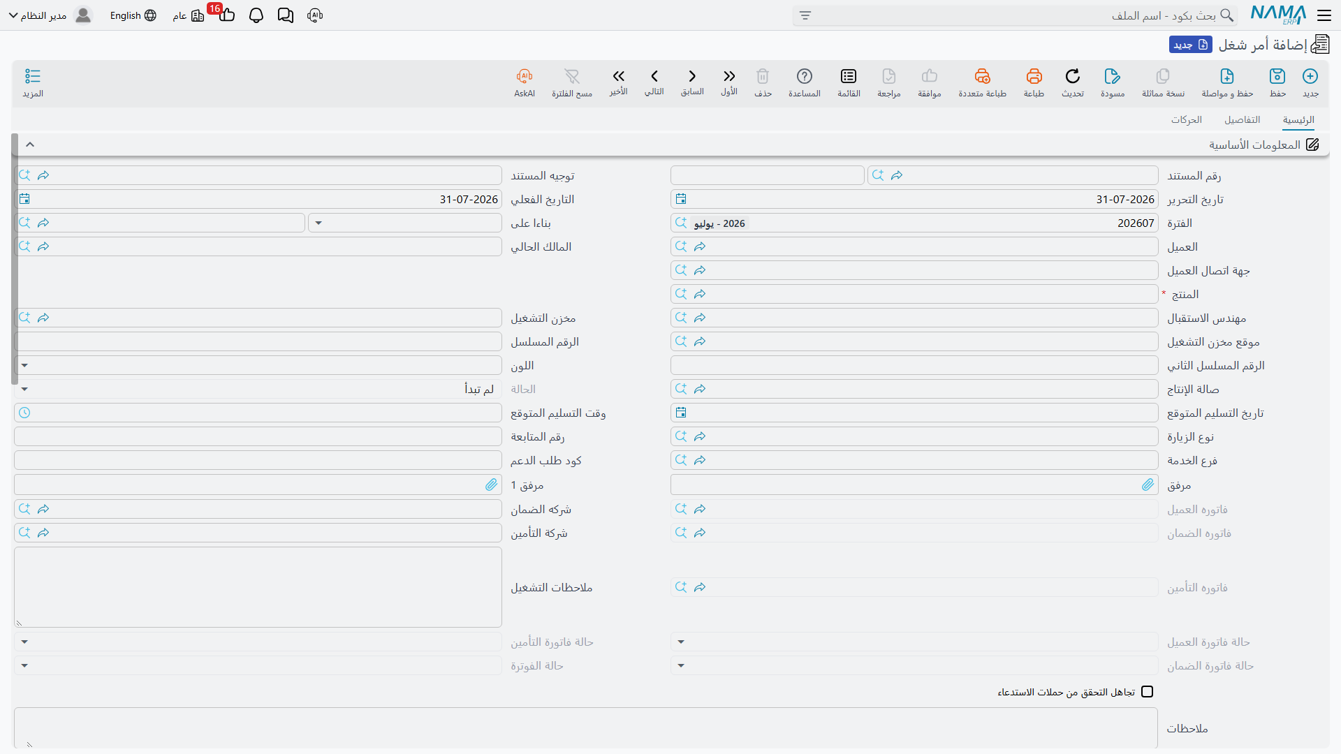Toggle تجاهل التحقق من حملات الاستدعاء checkbox

[1148, 692]
